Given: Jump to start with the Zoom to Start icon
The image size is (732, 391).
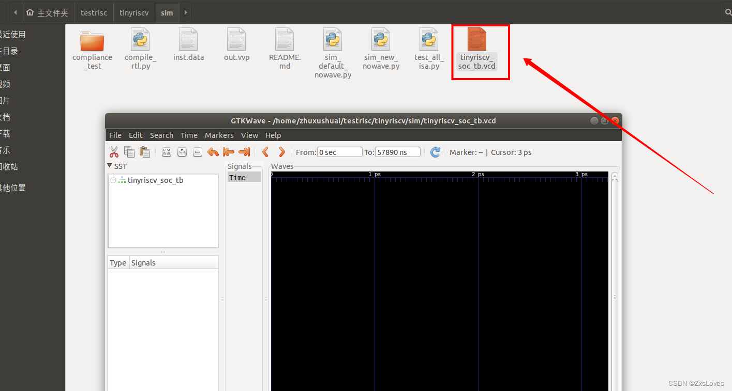Looking at the screenshot, I should pos(229,152).
